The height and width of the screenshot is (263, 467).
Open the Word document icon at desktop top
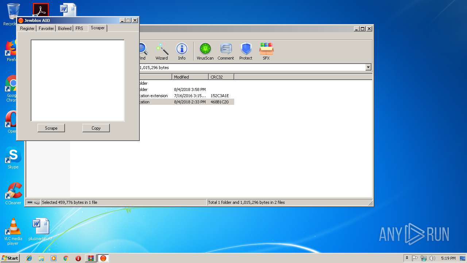coord(68,10)
